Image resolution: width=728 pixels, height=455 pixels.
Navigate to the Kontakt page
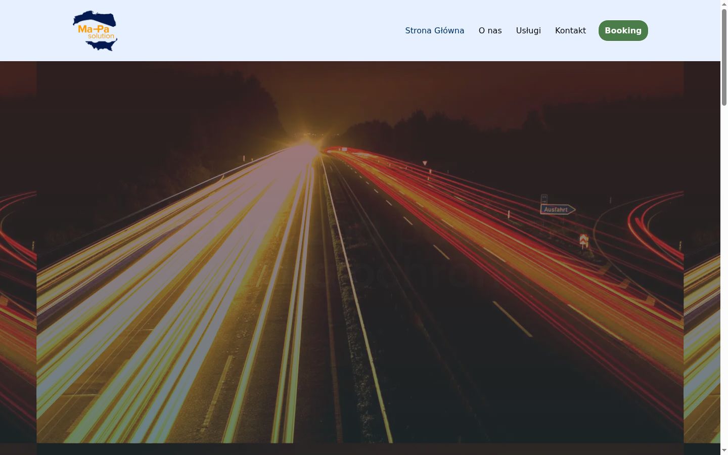coord(570,31)
